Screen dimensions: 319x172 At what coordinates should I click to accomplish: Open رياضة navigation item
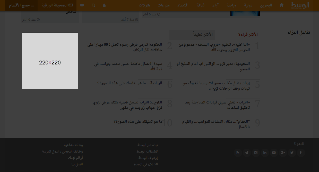pyautogui.click(x=231, y=5)
